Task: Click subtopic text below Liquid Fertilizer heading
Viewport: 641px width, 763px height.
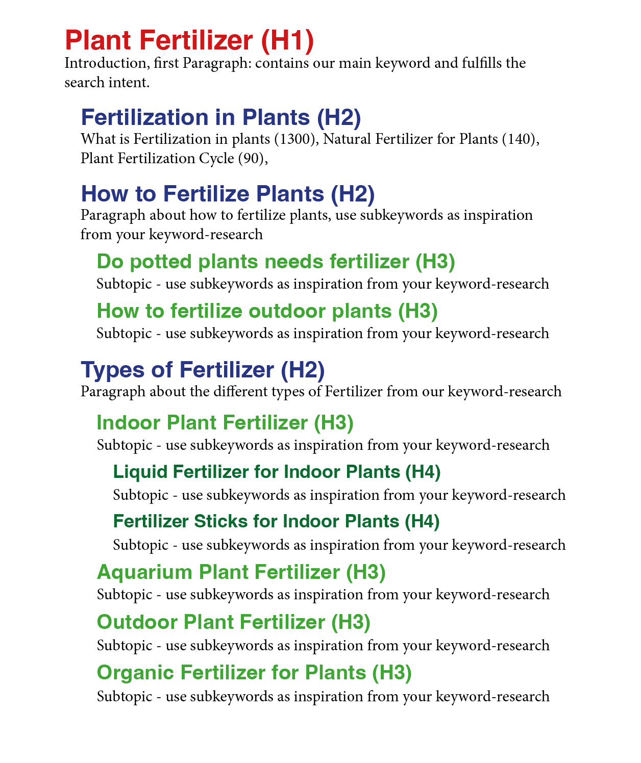Action: click(x=339, y=495)
